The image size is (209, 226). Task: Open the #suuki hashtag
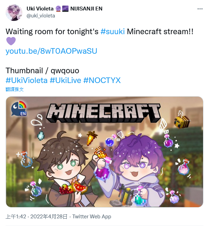[x=113, y=32]
